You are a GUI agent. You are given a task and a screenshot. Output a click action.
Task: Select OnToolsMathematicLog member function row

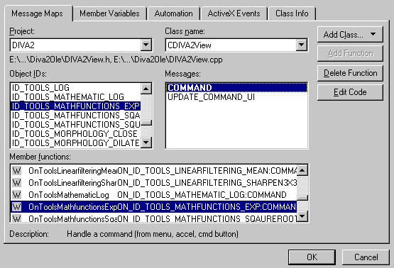154,195
